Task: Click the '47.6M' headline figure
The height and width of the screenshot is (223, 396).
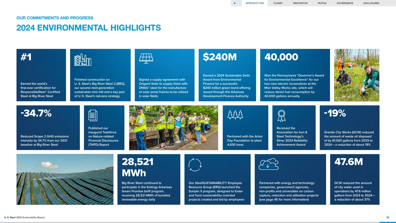Action: [x=349, y=162]
